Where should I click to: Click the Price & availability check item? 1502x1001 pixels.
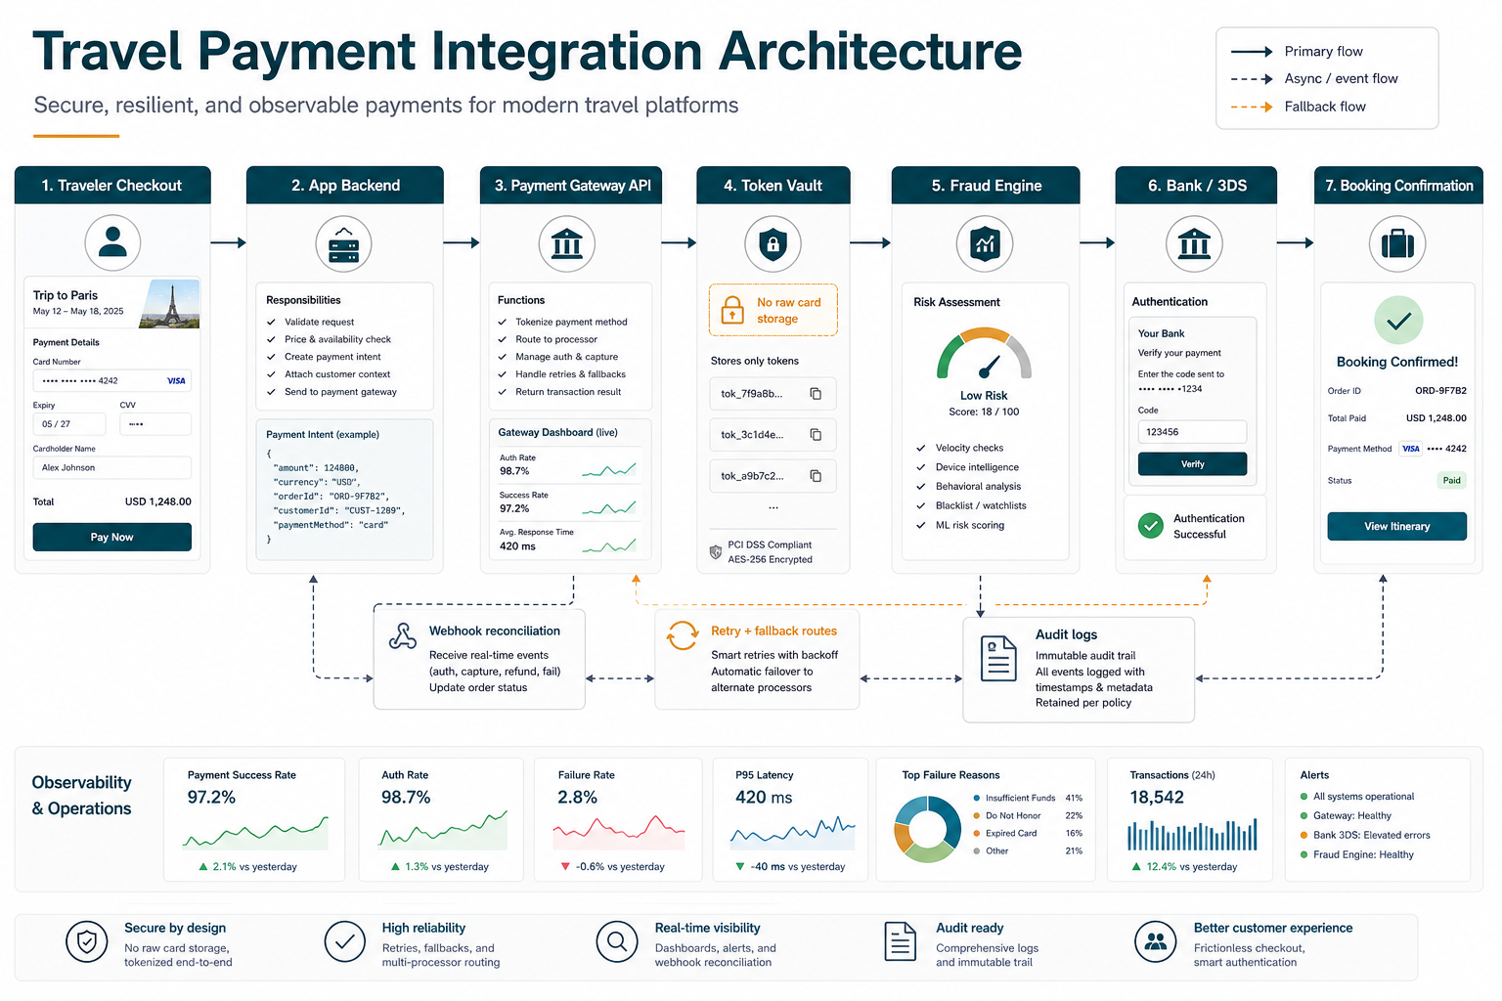(x=330, y=339)
